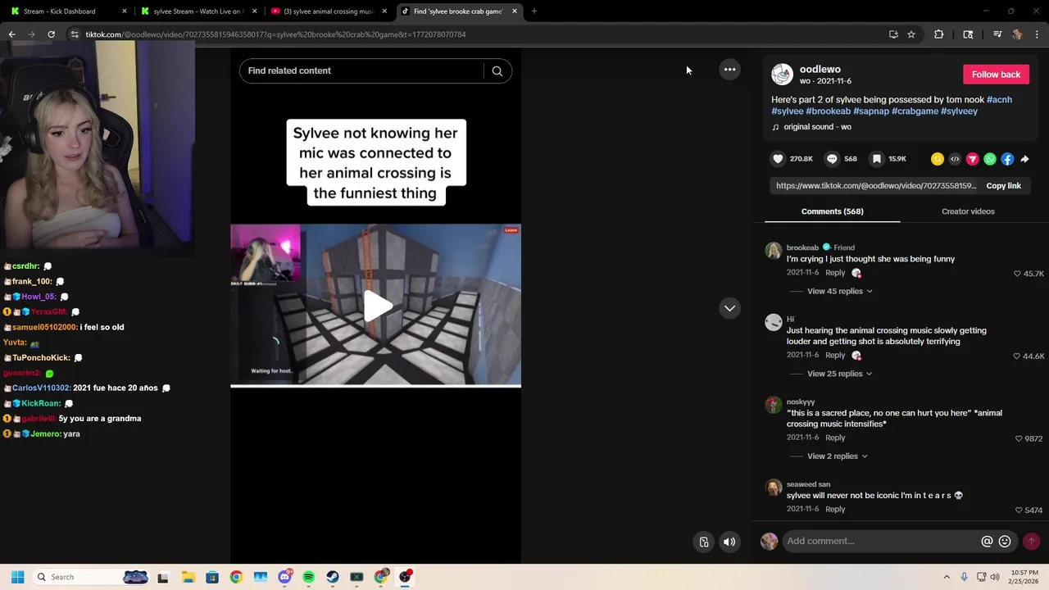Click the Windows taskbar Search box
This screenshot has width=1049, height=590.
point(92,577)
